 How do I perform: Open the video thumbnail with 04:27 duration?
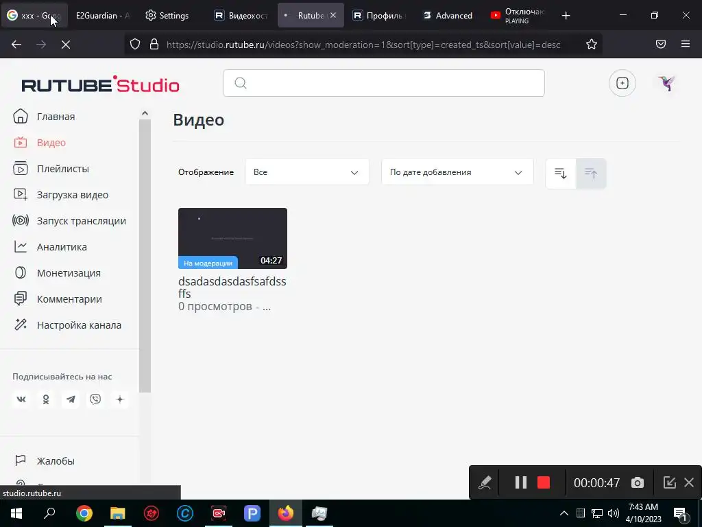(x=232, y=238)
